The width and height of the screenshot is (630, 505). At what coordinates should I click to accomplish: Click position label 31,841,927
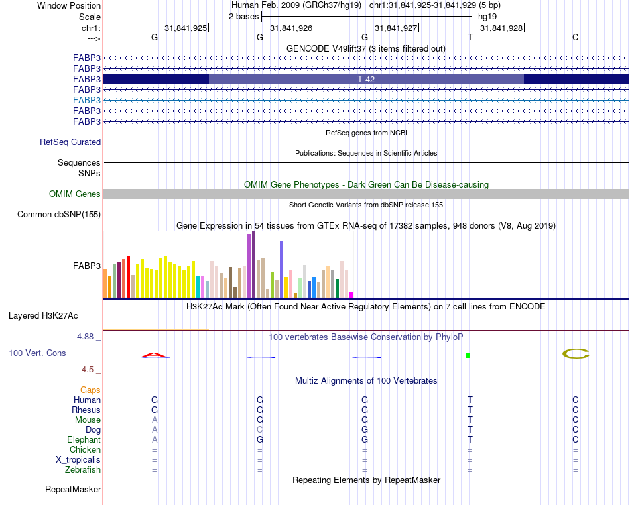[396, 28]
